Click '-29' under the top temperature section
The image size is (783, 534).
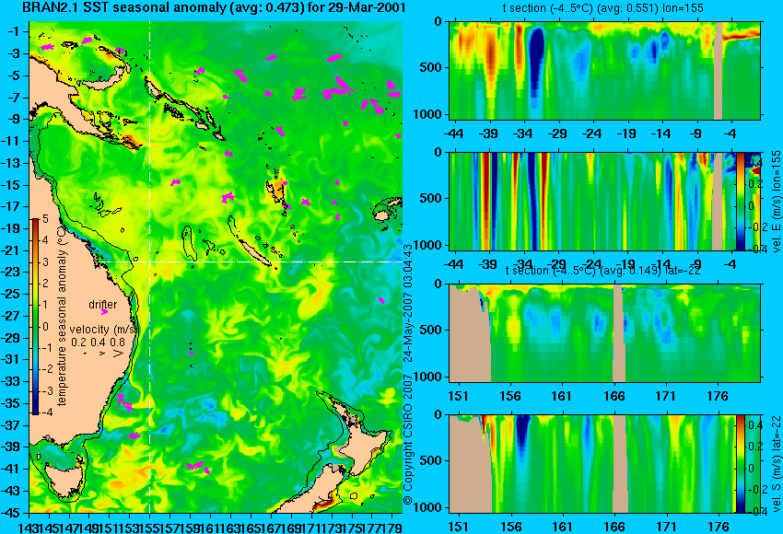pyautogui.click(x=556, y=133)
